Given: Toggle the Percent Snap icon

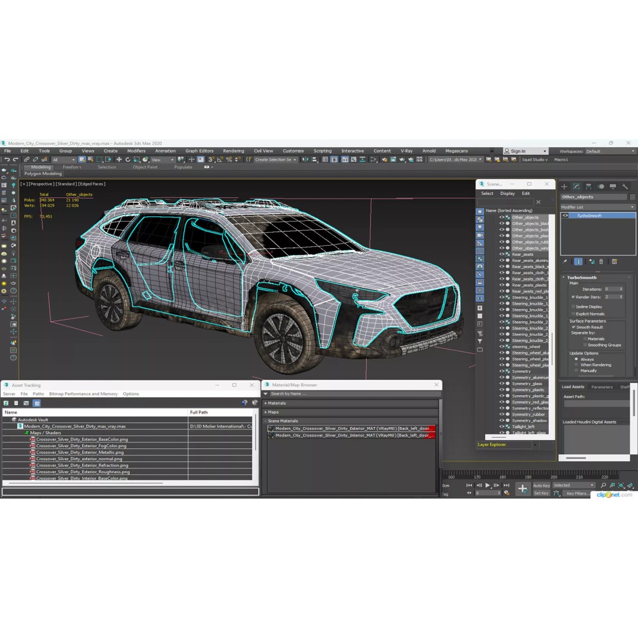Looking at the screenshot, I should [x=229, y=159].
